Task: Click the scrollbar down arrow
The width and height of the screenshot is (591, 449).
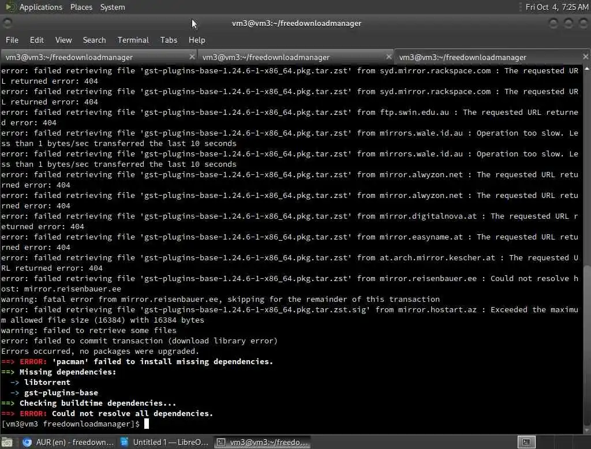Action: coord(586,430)
